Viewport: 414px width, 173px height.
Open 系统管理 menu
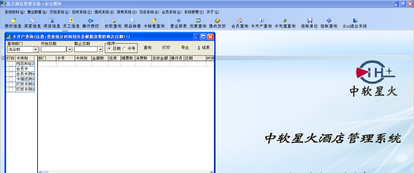point(194,12)
